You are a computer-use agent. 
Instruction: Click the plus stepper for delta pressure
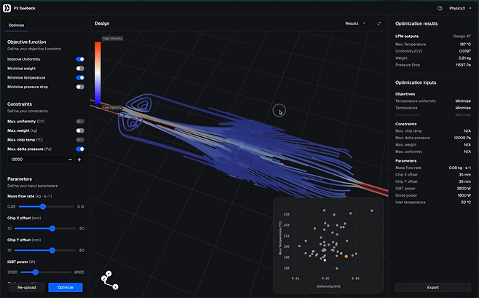tap(79, 159)
